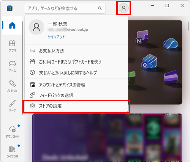Click the Outlook icon in the banner

coord(149,61)
